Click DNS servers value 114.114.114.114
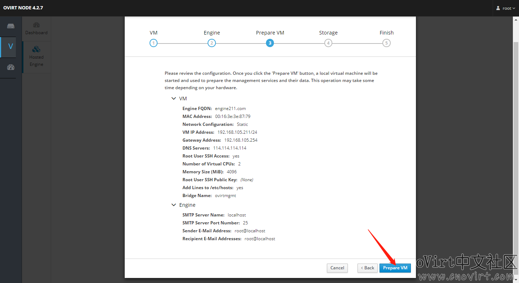This screenshot has width=519, height=283. click(x=230, y=148)
